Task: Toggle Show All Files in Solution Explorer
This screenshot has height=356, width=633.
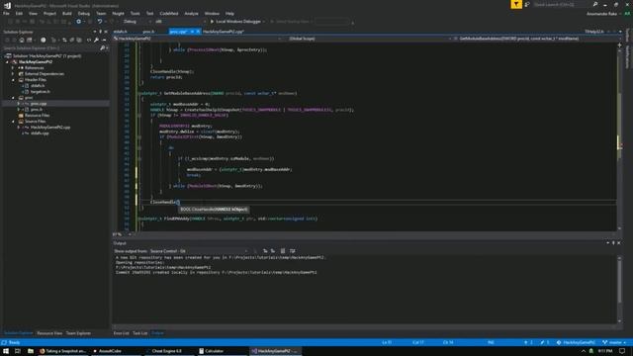Action: coord(79,40)
